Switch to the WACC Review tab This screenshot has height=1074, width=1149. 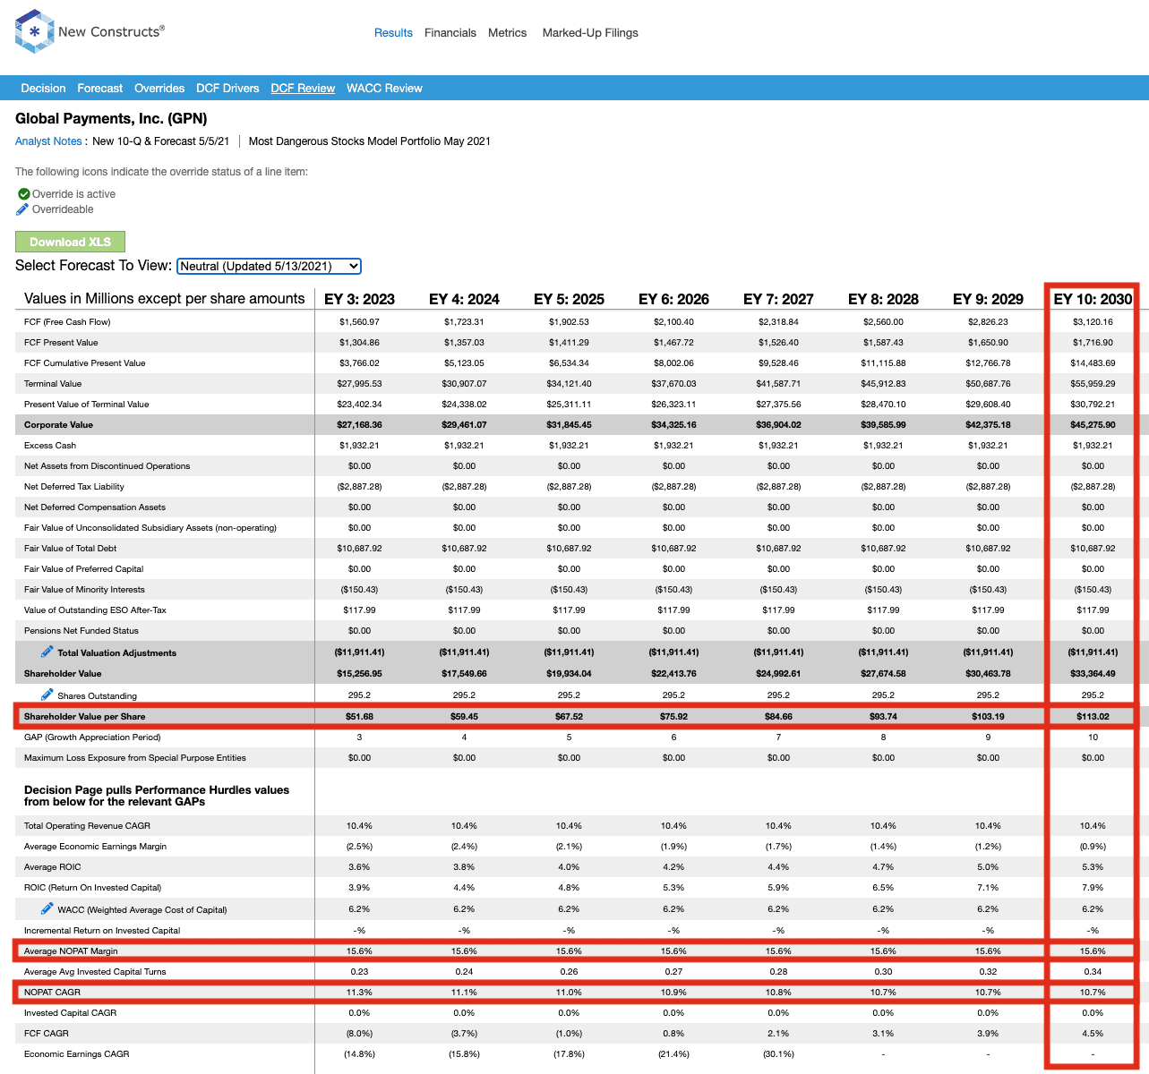tap(384, 89)
